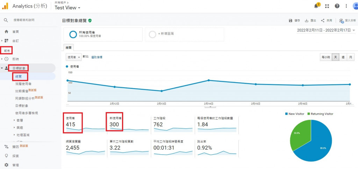Expand the 地理區域 submenu
The width and height of the screenshot is (358, 169).
coord(14,135)
